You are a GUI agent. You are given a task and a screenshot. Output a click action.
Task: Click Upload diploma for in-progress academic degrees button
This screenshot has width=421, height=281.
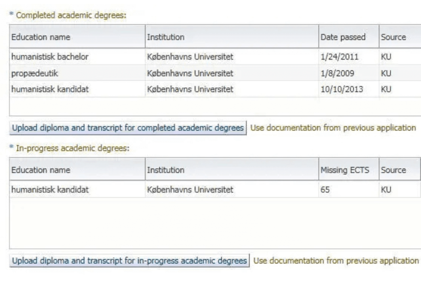pyautogui.click(x=130, y=261)
